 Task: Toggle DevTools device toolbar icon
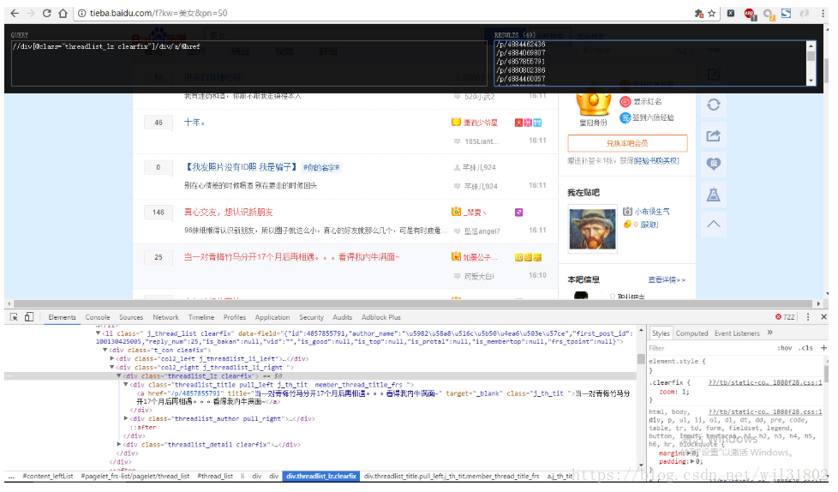(29, 317)
